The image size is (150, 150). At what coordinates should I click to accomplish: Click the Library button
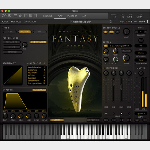pyautogui.click(x=57, y=120)
